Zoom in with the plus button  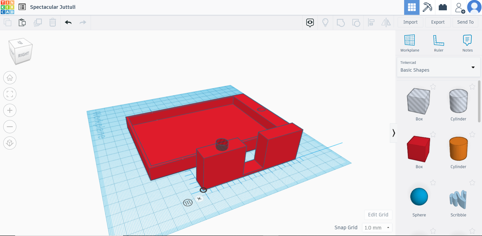click(10, 110)
